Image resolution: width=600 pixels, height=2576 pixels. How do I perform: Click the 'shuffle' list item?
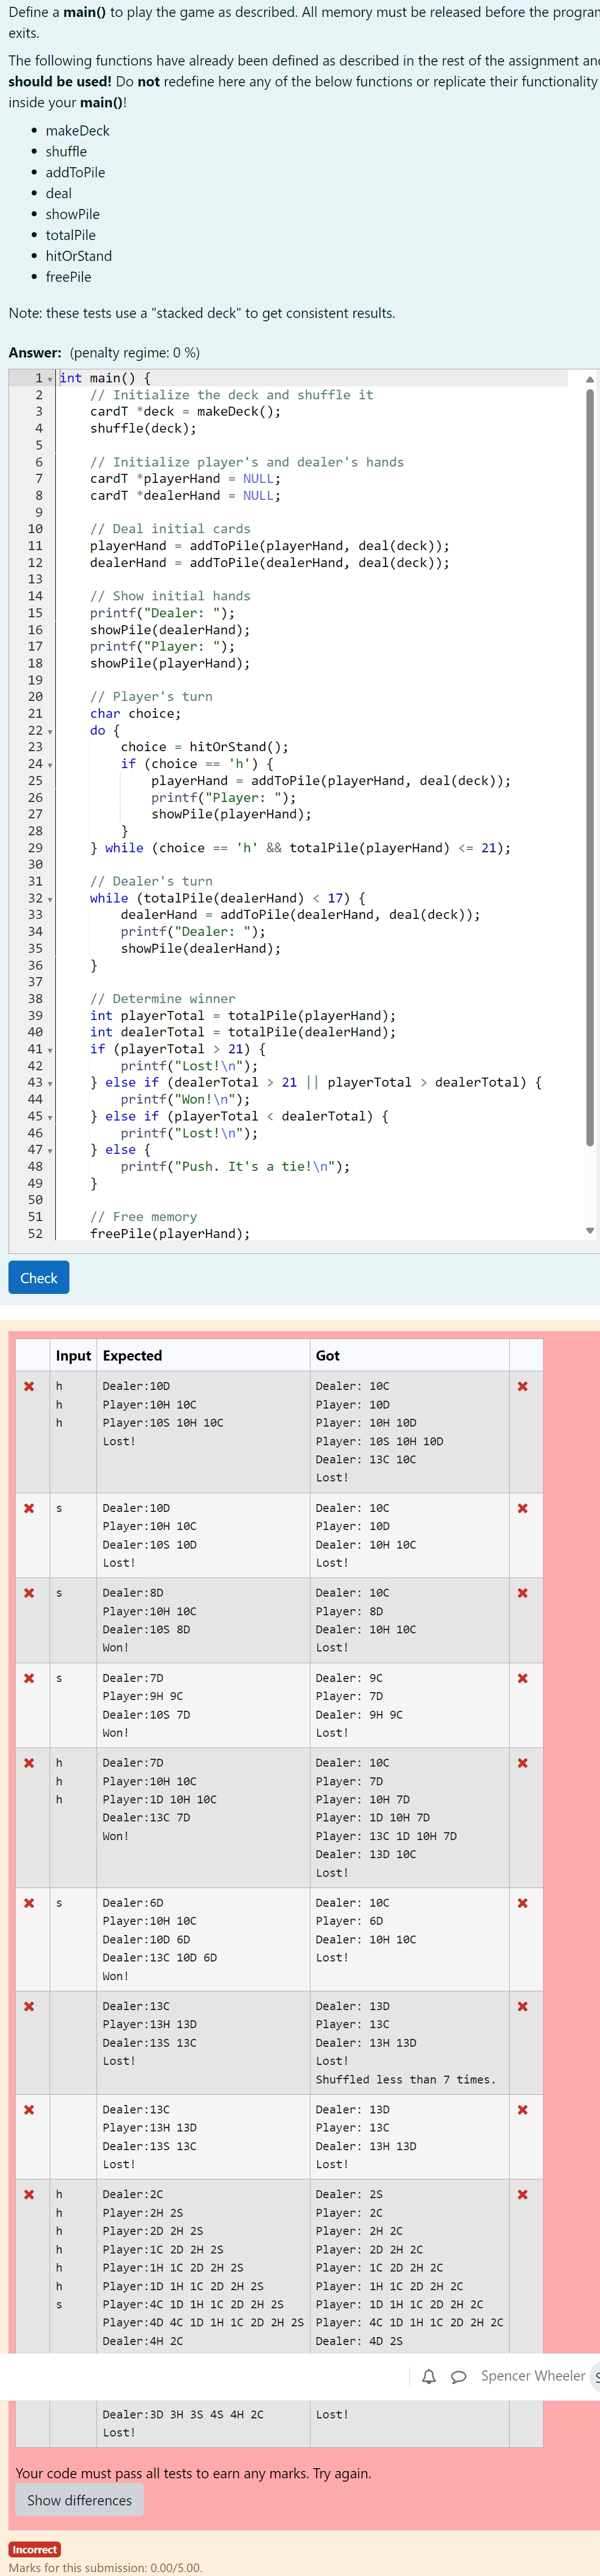click(x=66, y=152)
